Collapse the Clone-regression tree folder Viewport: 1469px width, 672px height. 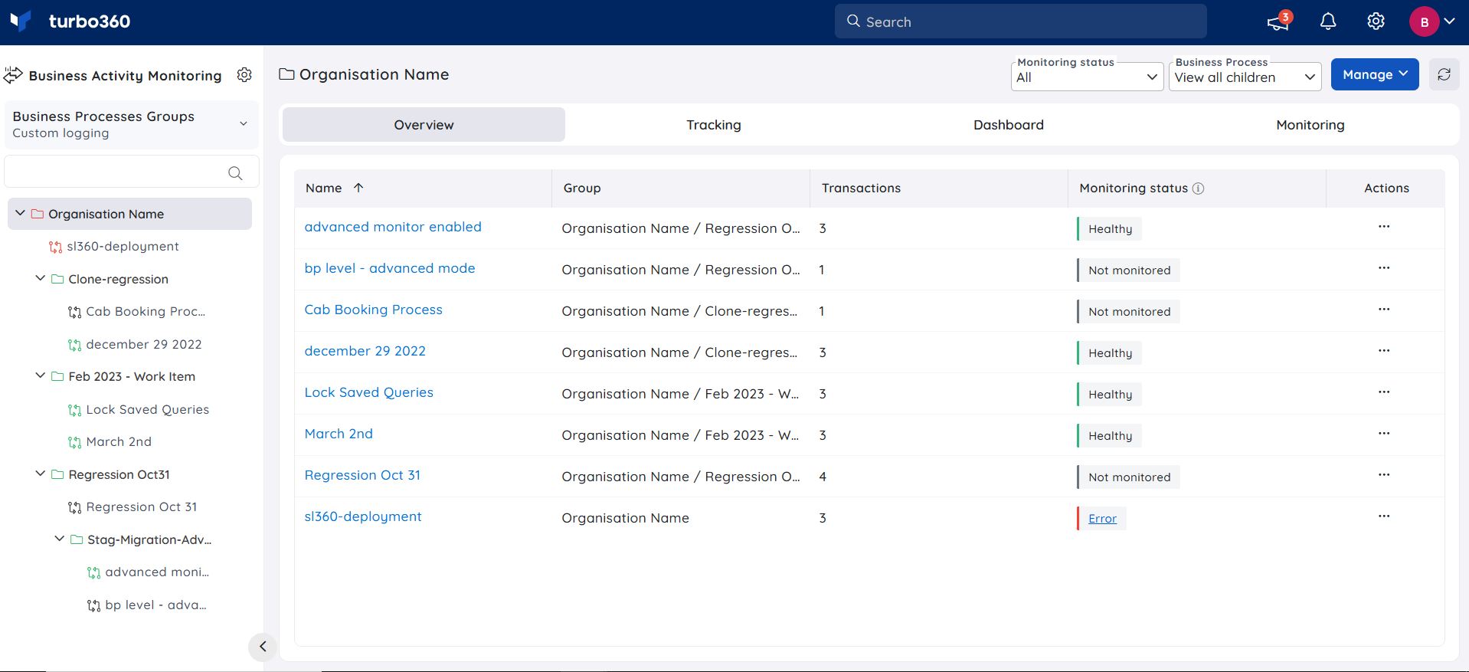(x=41, y=278)
